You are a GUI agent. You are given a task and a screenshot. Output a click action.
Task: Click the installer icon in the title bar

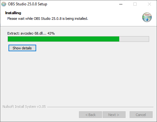coord(4,4)
